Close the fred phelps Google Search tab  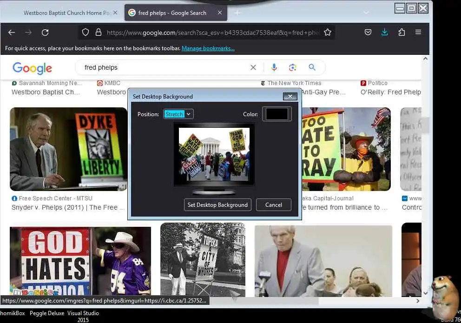(220, 13)
